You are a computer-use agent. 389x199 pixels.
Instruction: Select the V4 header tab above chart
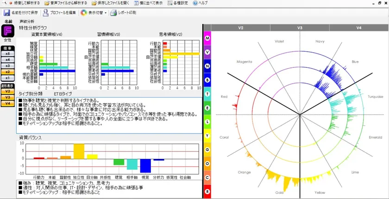(x=359, y=28)
